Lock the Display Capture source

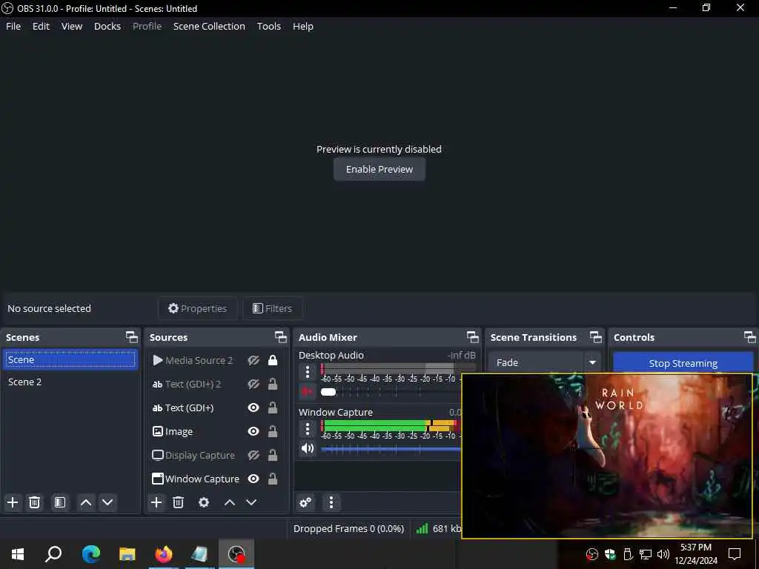click(273, 455)
